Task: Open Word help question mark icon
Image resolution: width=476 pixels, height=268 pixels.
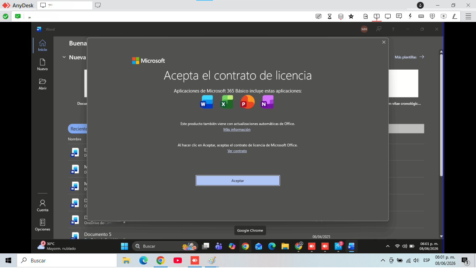Action: tap(393, 29)
